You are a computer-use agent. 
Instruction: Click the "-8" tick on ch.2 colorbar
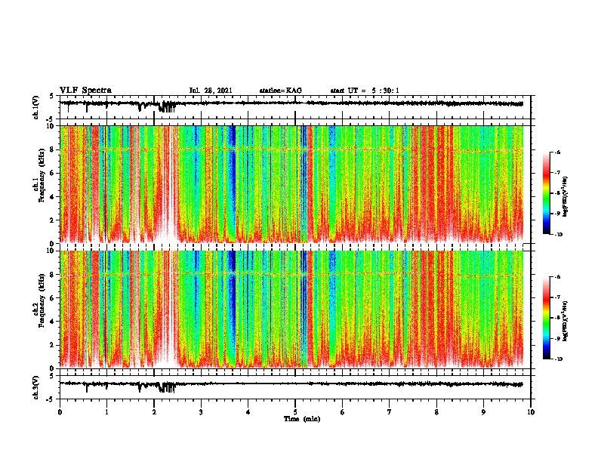[x=557, y=318]
